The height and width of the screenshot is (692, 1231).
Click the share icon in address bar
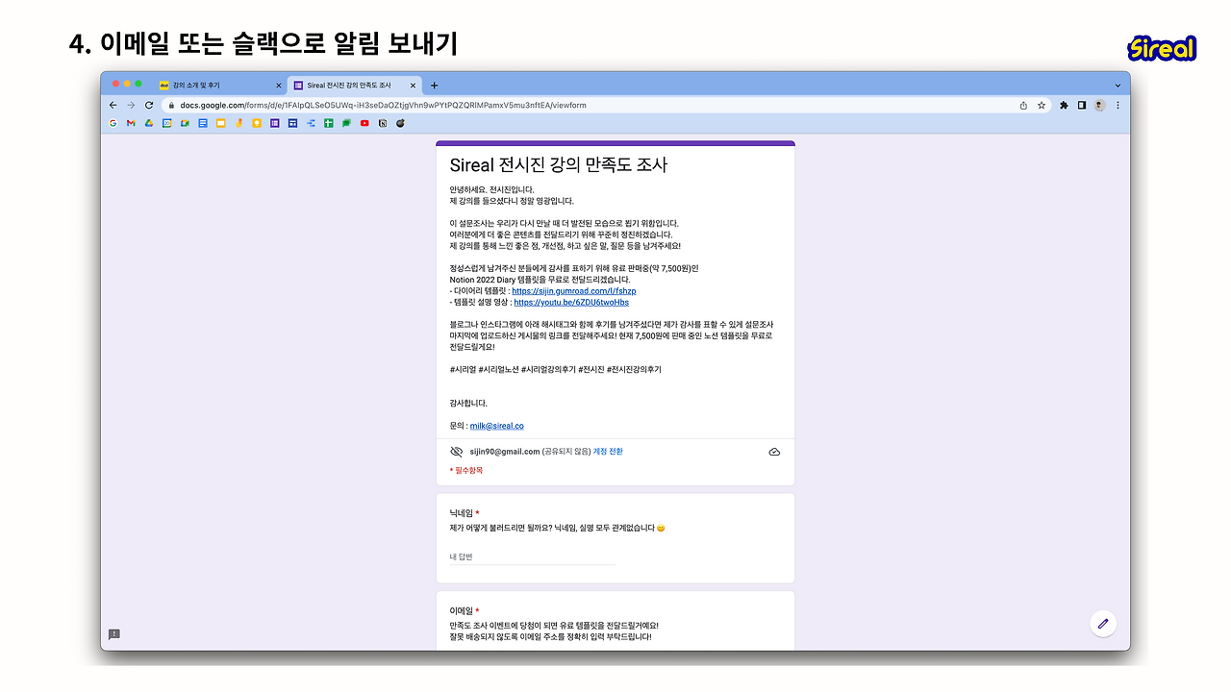click(1023, 106)
